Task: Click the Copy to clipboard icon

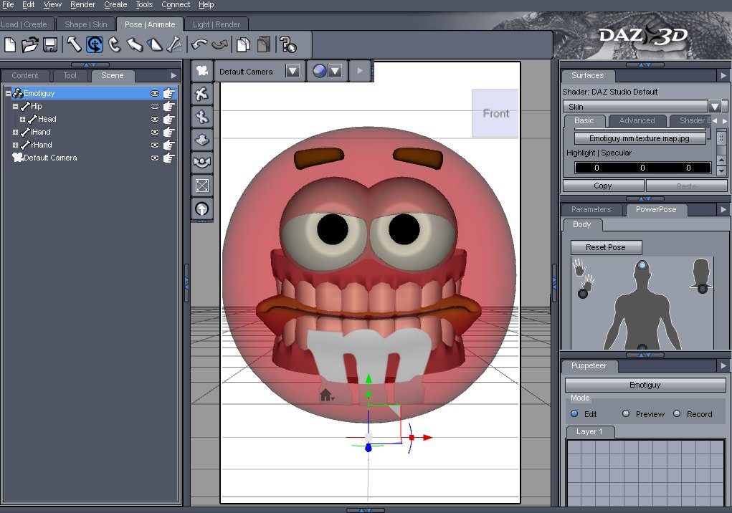Action: (242, 44)
